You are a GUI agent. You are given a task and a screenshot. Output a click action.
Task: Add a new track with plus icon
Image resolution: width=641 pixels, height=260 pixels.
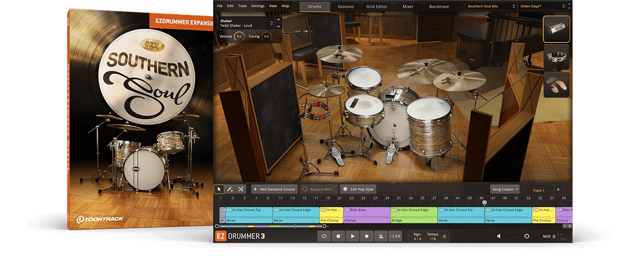[x=558, y=189]
